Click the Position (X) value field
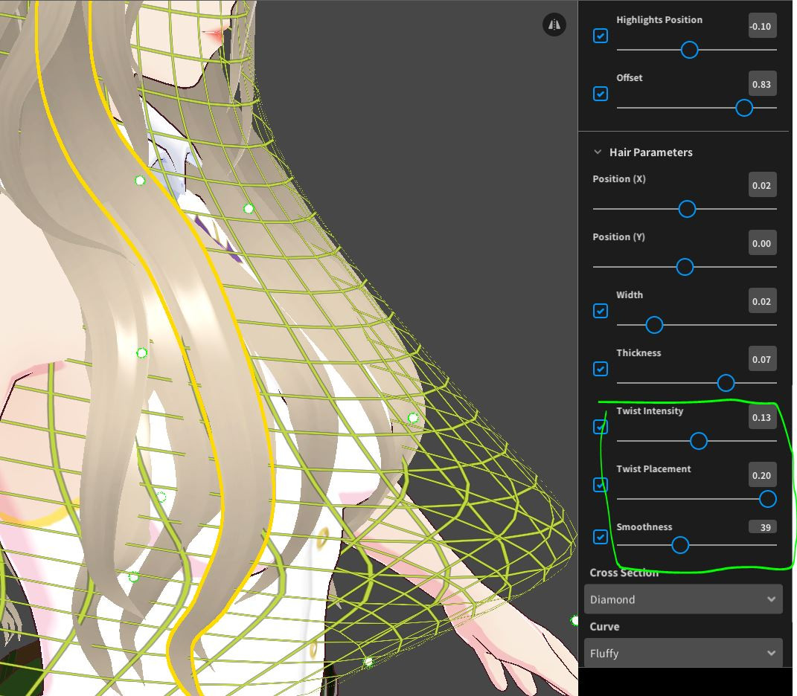The width and height of the screenshot is (797, 696). pyautogui.click(x=762, y=185)
